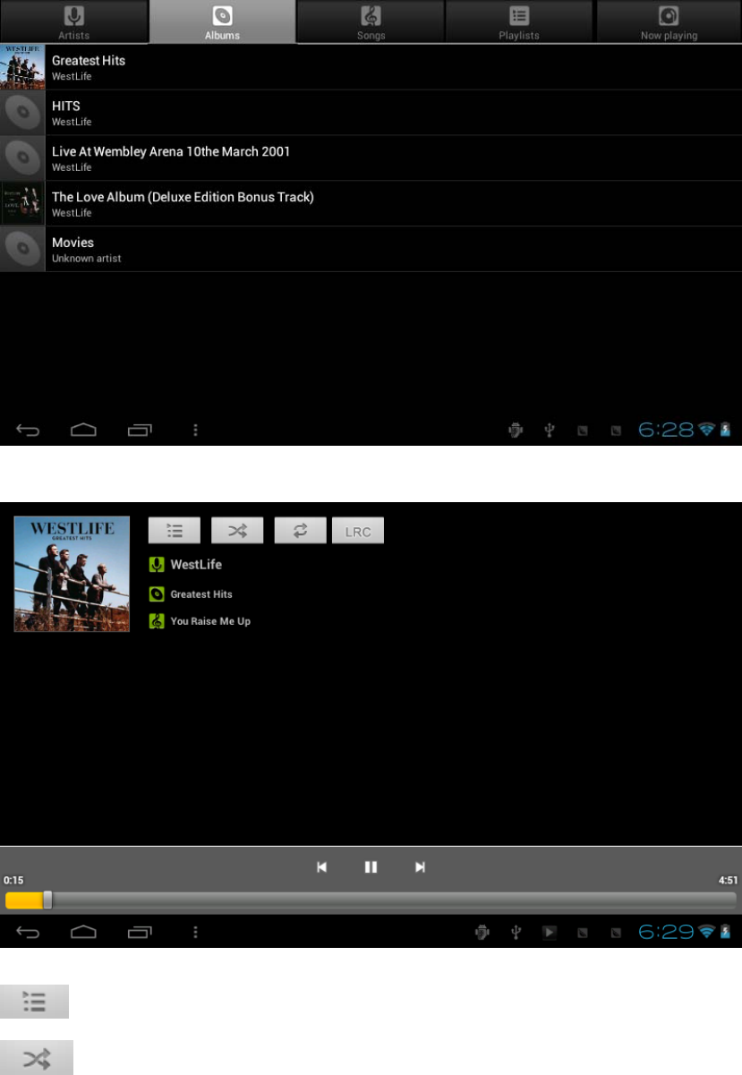Click the disc icon beside Live At Wembley
Screen dimensions: 742x1075
pos(22,158)
